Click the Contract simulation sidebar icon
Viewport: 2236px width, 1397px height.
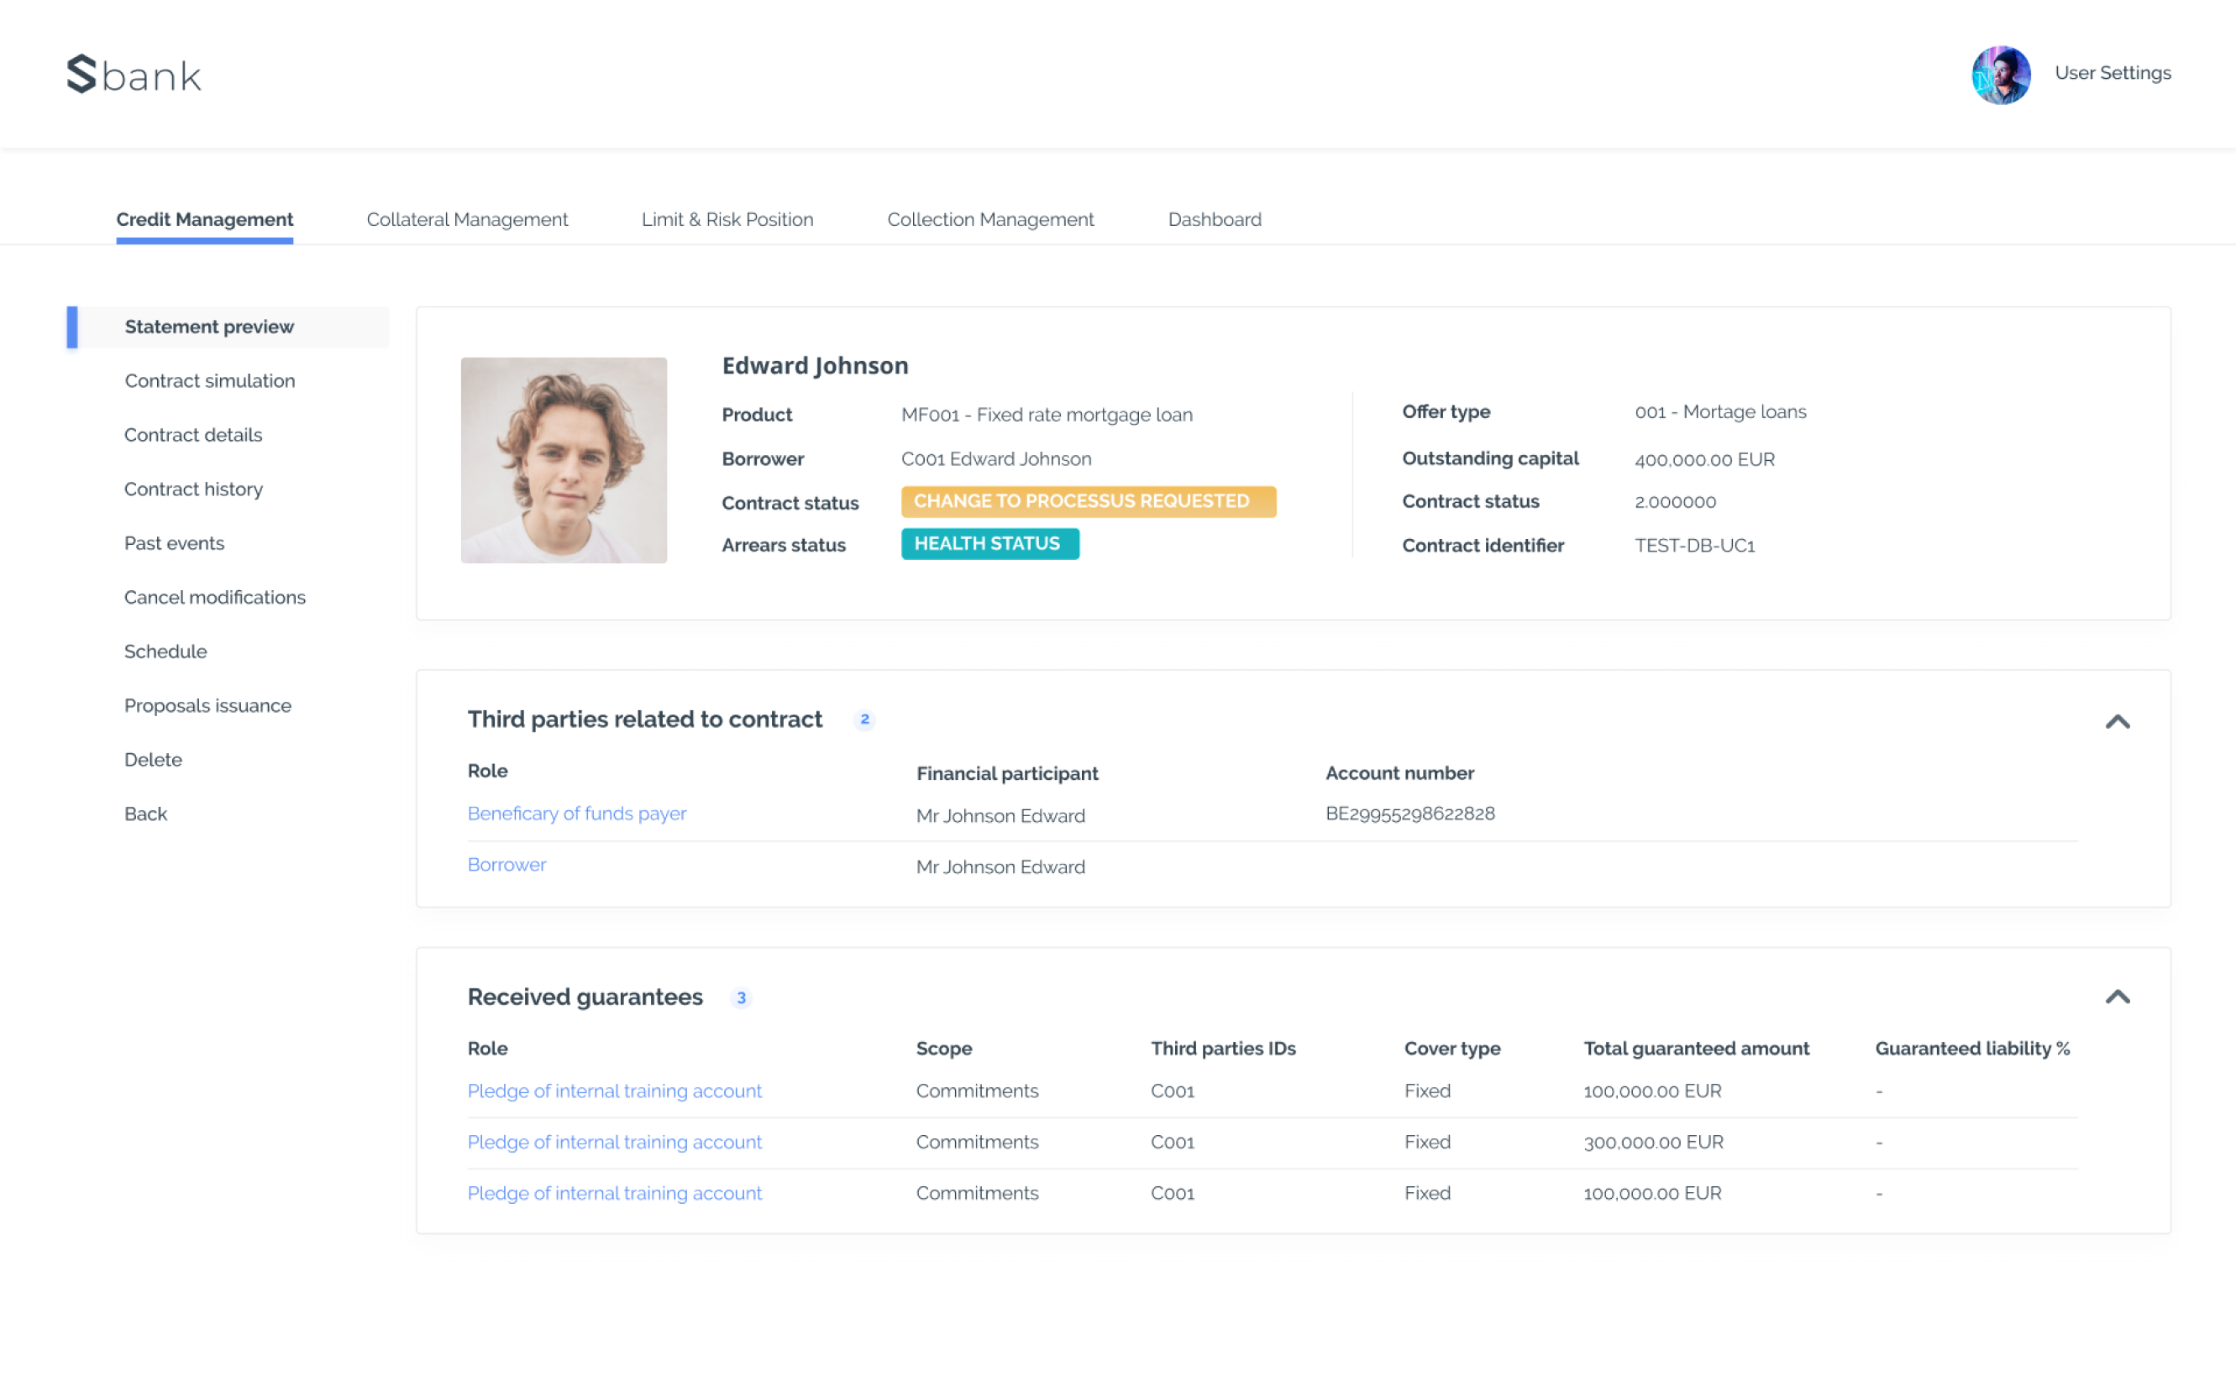point(209,379)
